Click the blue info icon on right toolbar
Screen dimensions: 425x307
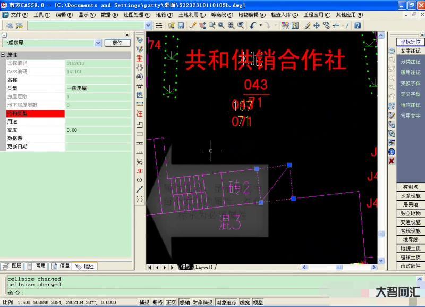tap(392, 152)
